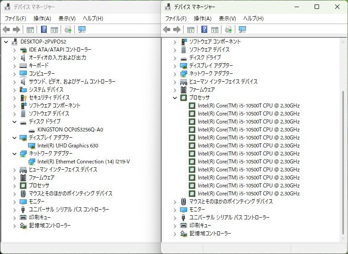Select KINGSTON OCP0S3256Q-A0 disk drive
Viewport: 348px width, 254px height.
click(70, 129)
